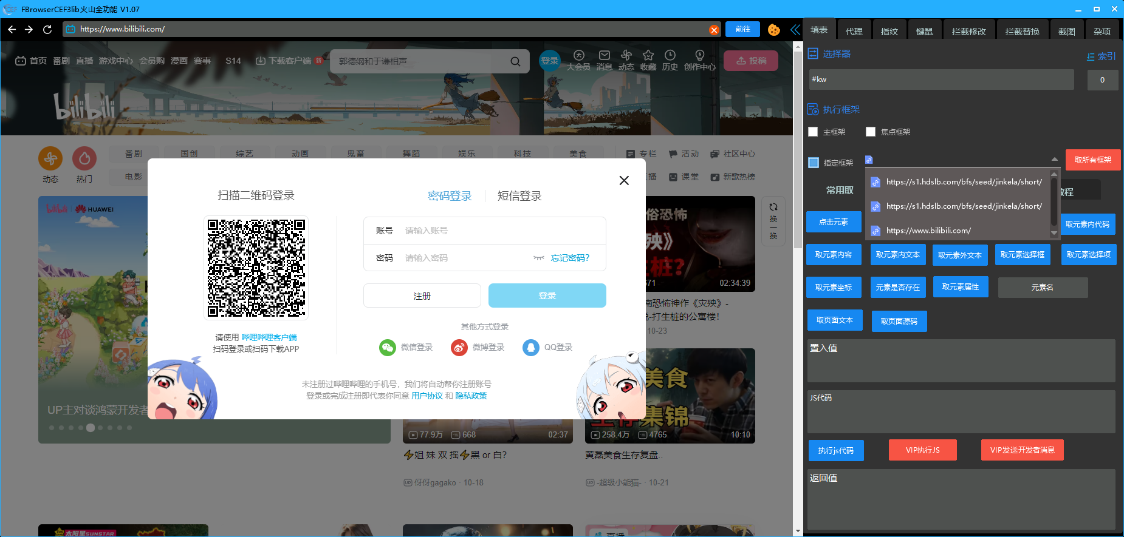1124x537 pixels.
Task: Open the 用户协议 link
Action: pyautogui.click(x=427, y=396)
